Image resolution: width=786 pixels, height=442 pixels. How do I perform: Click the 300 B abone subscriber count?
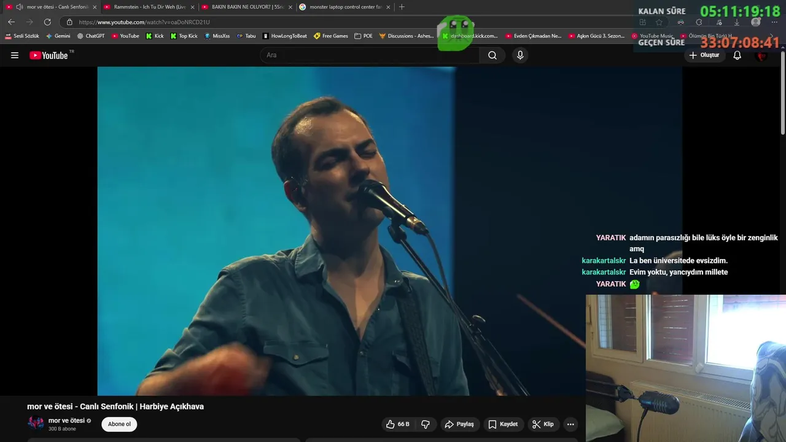tap(62, 429)
